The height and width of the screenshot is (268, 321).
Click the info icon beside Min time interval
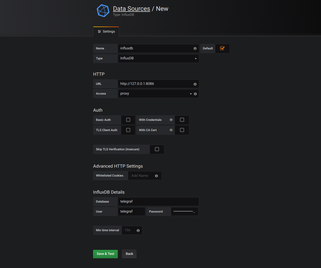pyautogui.click(x=138, y=230)
